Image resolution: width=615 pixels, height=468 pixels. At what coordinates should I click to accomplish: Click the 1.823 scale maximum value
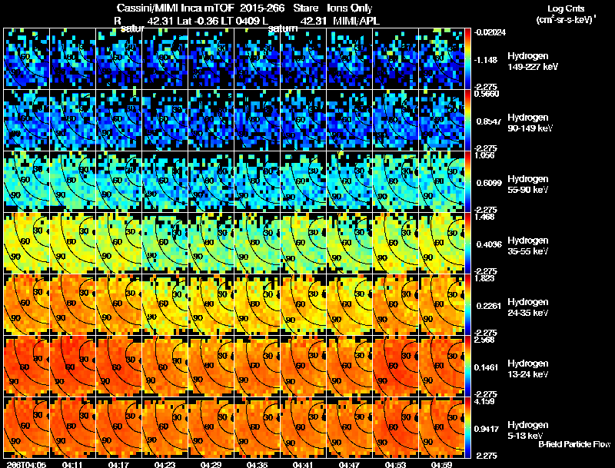(484, 279)
